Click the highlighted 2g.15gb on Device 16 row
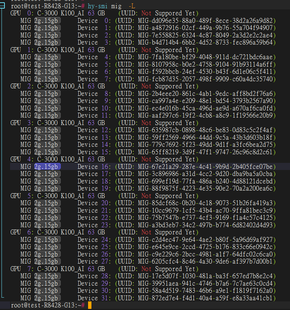The image size is (290, 310). point(47,167)
